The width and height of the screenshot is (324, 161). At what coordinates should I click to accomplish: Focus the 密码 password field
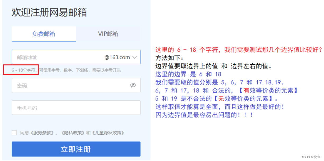pyautogui.click(x=76, y=85)
